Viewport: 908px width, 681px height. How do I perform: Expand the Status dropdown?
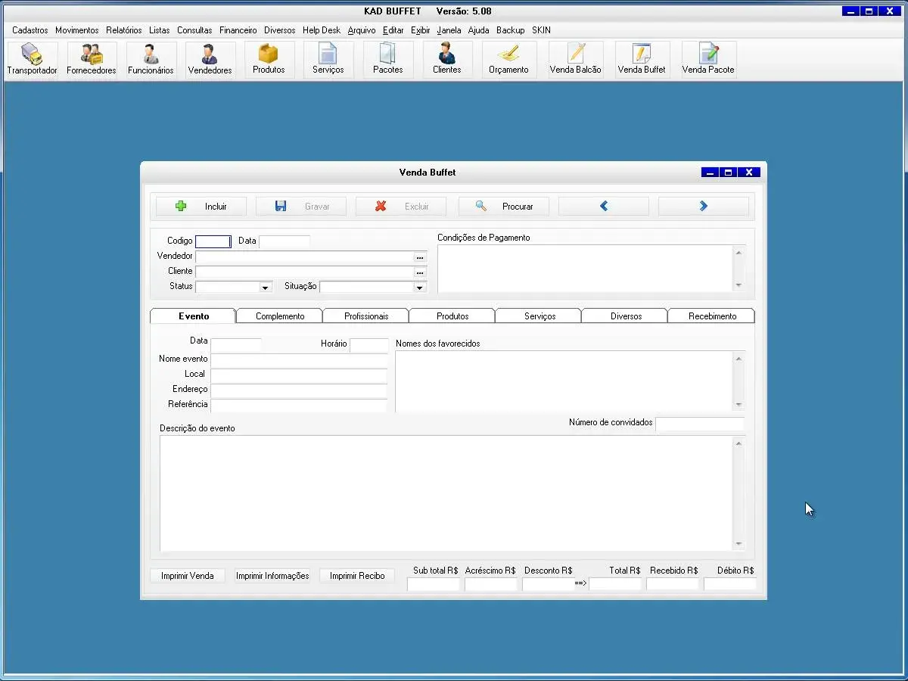pos(265,288)
